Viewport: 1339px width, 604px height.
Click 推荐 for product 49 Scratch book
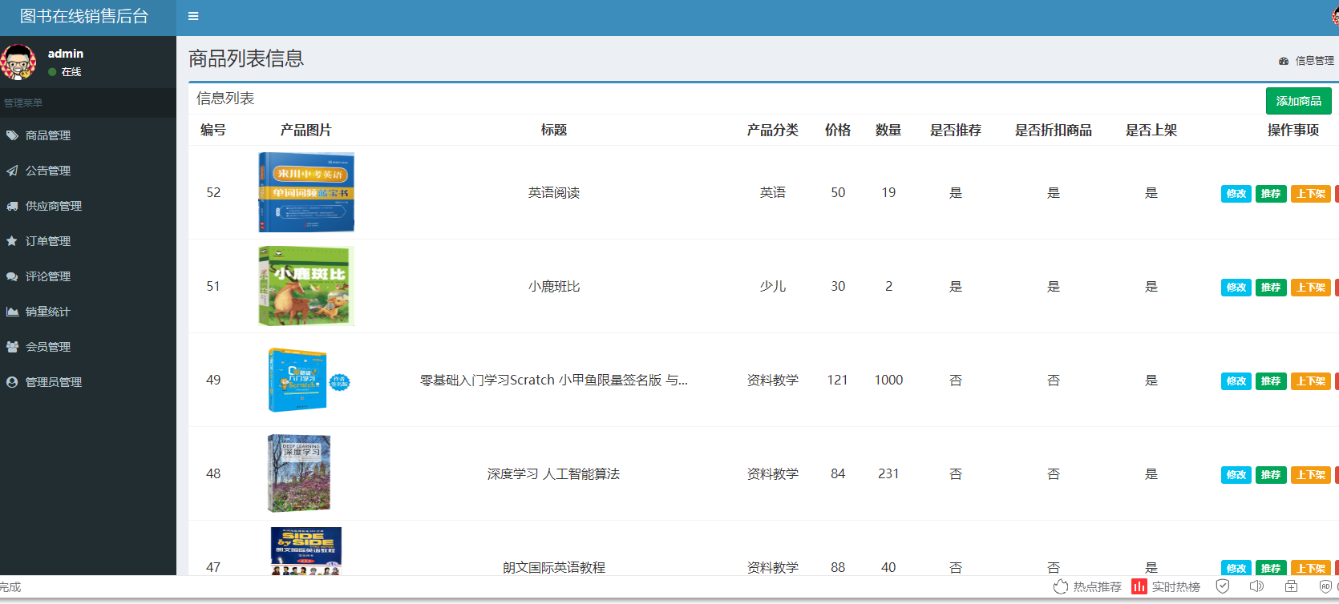(1271, 381)
